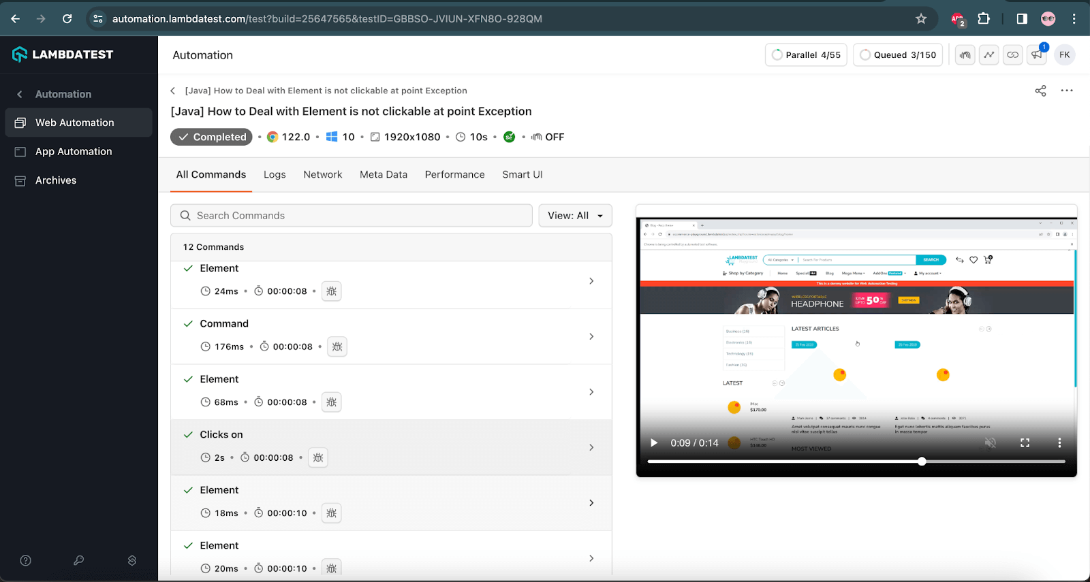Viewport: 1090px width, 582px height.
Task: Enter video fullscreen mode
Action: 1025,443
